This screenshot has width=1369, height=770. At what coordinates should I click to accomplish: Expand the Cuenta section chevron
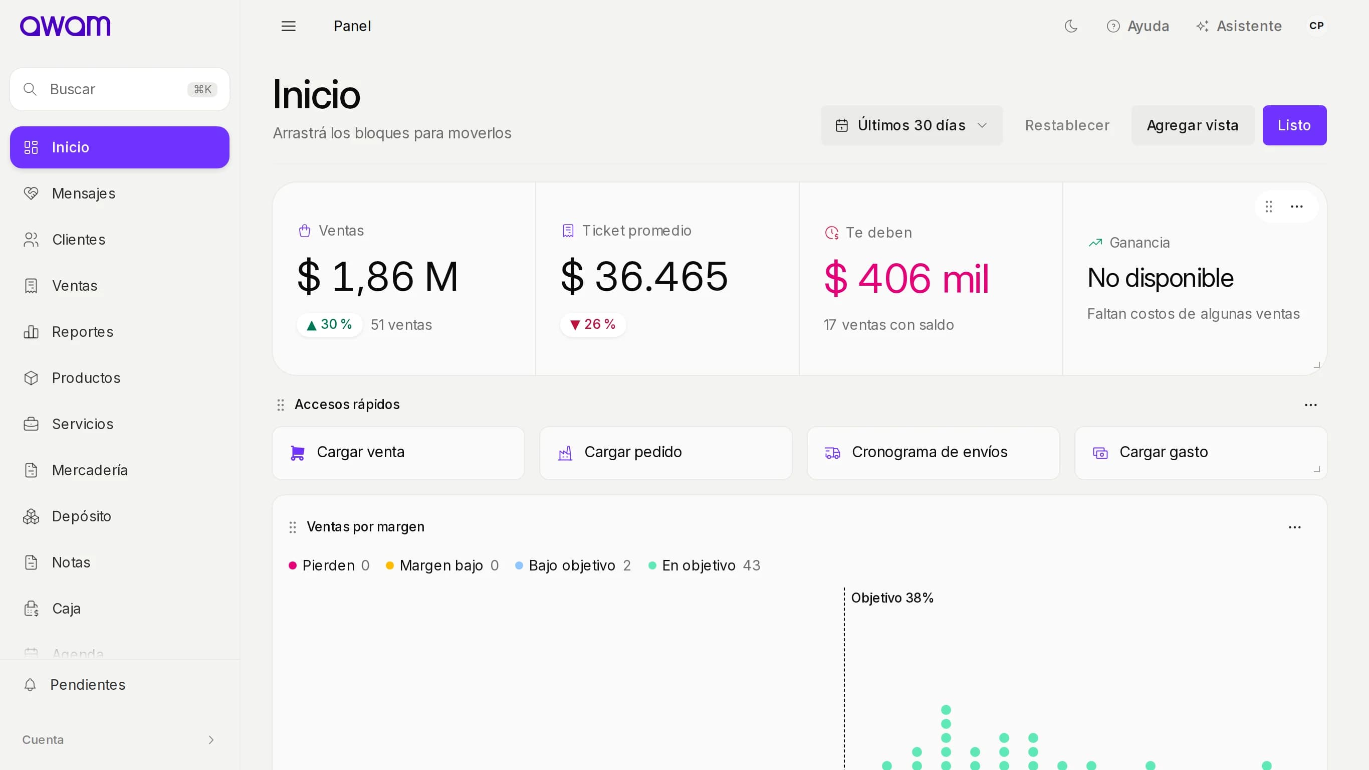click(x=211, y=740)
